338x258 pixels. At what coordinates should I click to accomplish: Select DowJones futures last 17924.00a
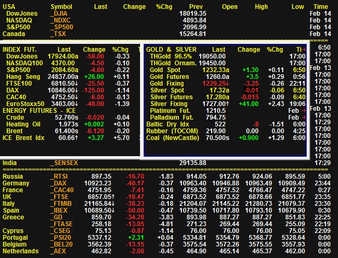(x=63, y=56)
